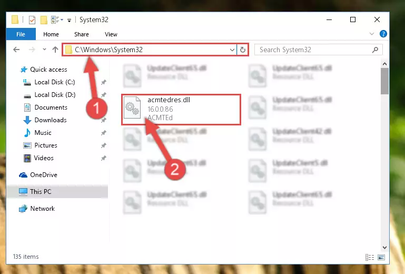Switch to the Home ribbon tab
405x274 pixels.
(x=51, y=34)
